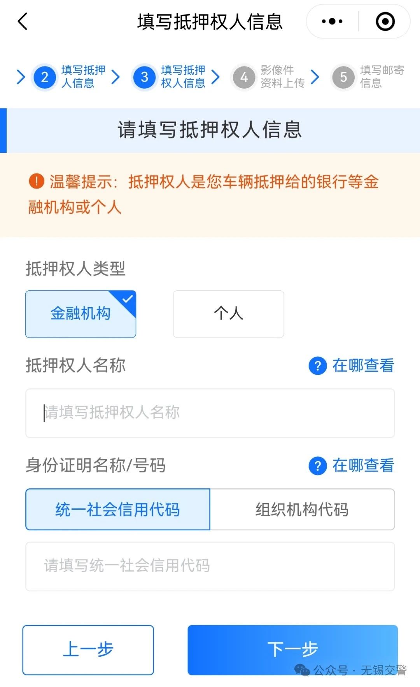Tap the step 5 circle icon
The height and width of the screenshot is (687, 420).
pyautogui.click(x=343, y=77)
